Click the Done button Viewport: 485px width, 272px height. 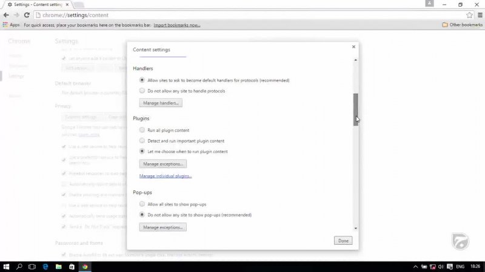click(343, 241)
